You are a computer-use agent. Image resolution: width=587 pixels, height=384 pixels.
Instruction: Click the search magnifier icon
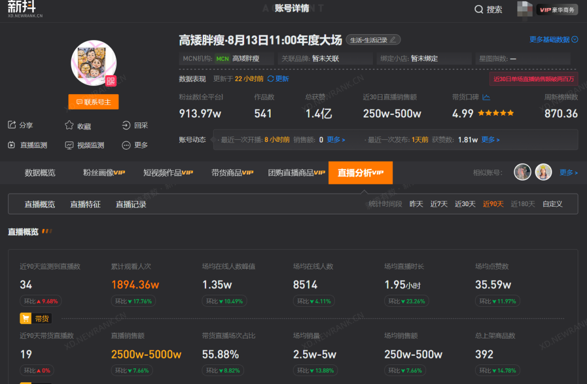click(x=479, y=9)
